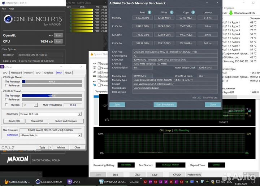Click tray temperature icon showing 61
The width and height of the screenshot is (260, 186).
click(x=176, y=182)
